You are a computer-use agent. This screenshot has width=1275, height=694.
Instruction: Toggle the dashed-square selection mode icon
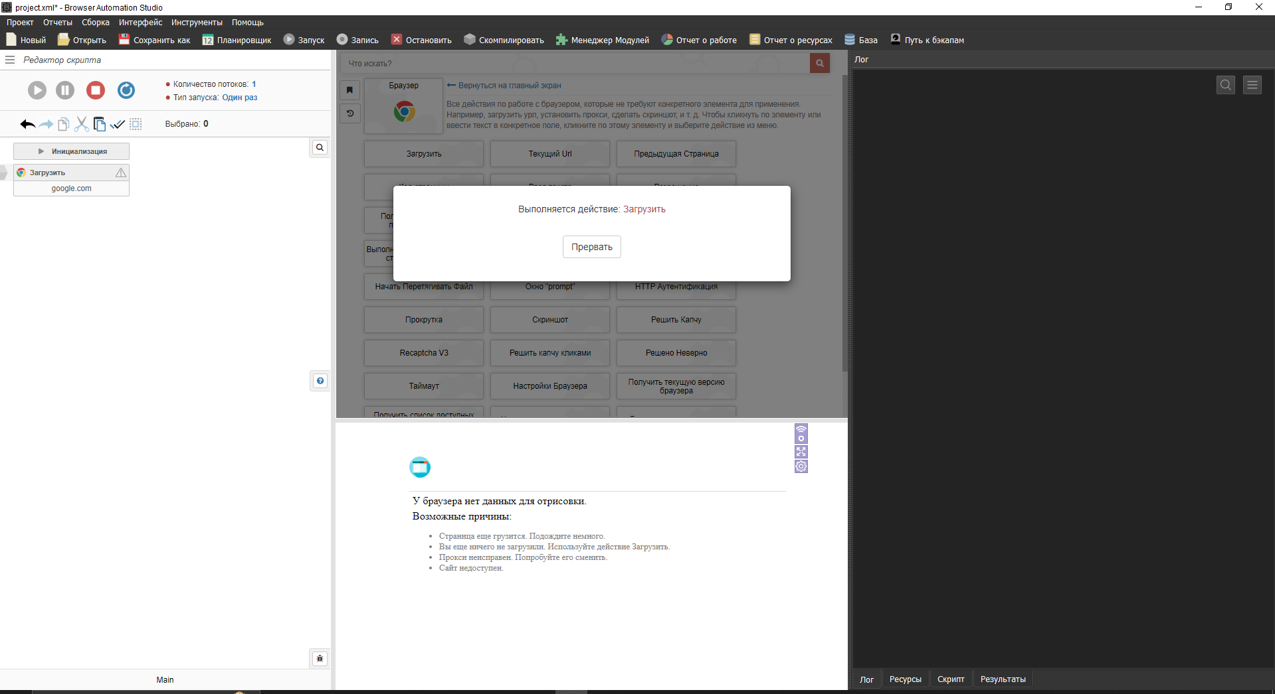[136, 124]
